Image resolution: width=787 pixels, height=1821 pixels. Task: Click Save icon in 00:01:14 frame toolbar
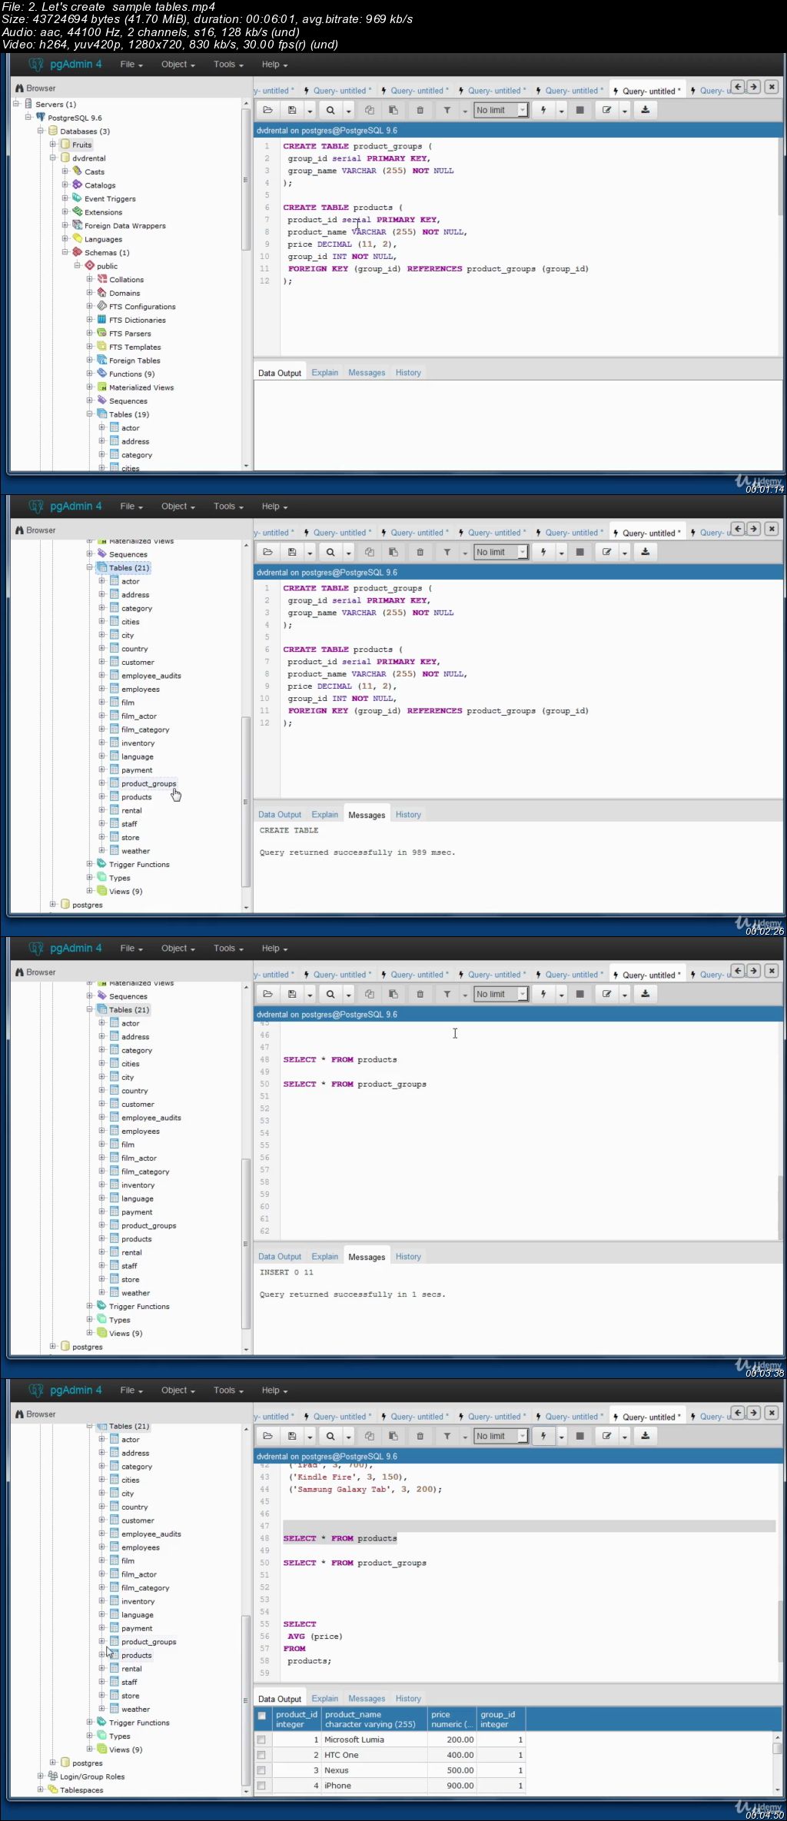tap(292, 110)
